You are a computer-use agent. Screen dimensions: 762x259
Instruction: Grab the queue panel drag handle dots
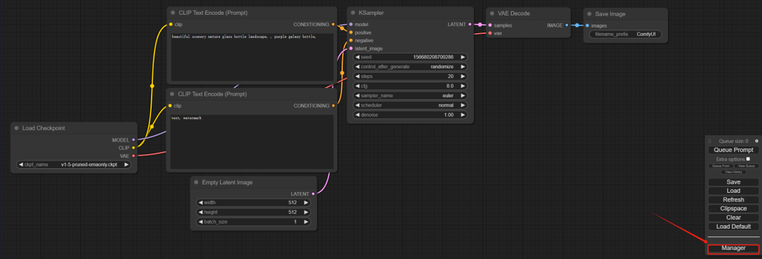pyautogui.click(x=709, y=141)
